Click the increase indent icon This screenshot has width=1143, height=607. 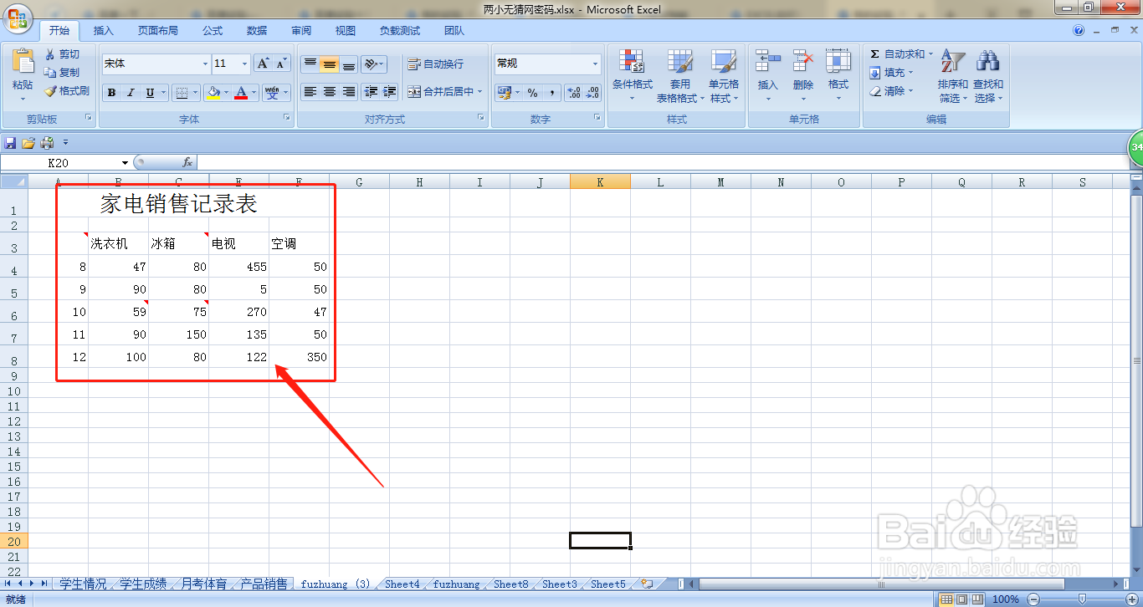coord(389,92)
